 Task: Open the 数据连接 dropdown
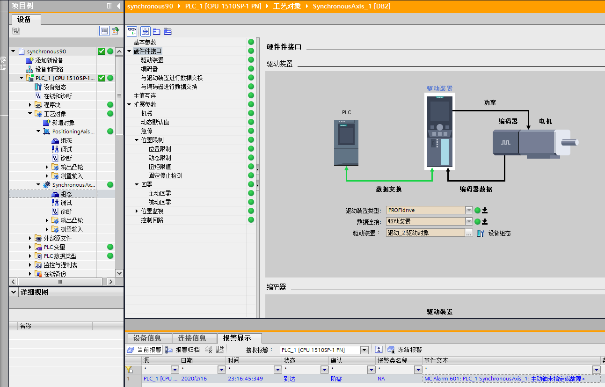click(469, 221)
